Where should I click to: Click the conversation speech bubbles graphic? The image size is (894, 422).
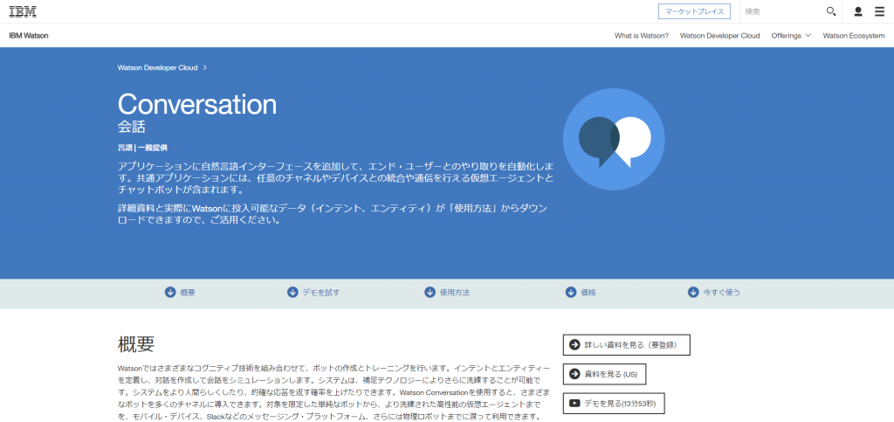pos(614,139)
